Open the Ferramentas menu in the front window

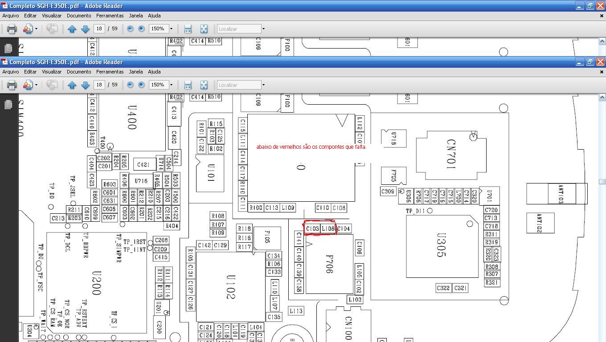(110, 72)
